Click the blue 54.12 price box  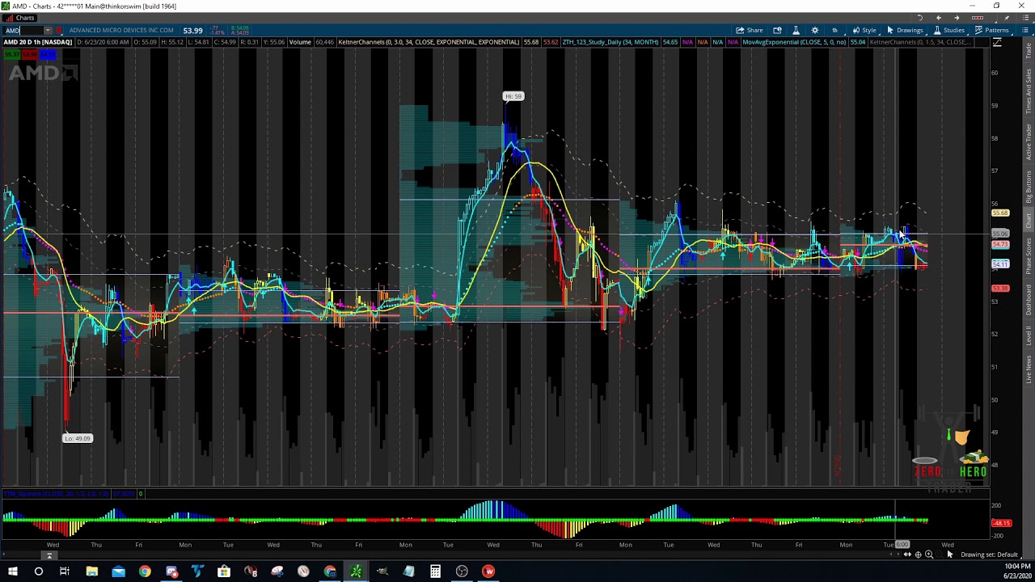tap(48, 54)
